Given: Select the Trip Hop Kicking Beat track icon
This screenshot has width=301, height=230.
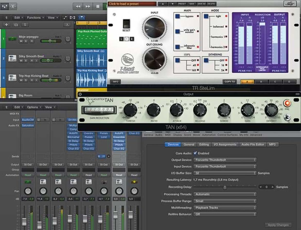Looking at the screenshot, I should click(12, 78).
